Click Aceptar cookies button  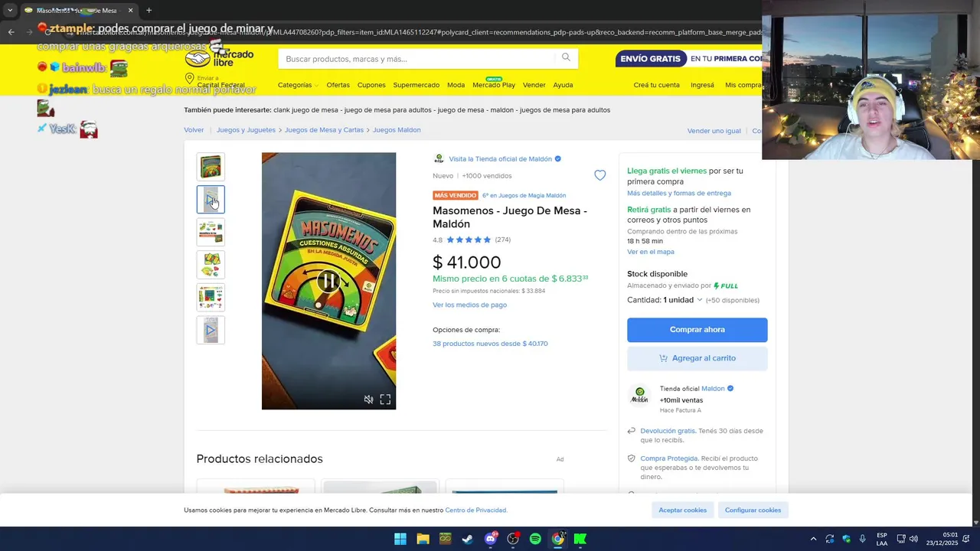683,510
